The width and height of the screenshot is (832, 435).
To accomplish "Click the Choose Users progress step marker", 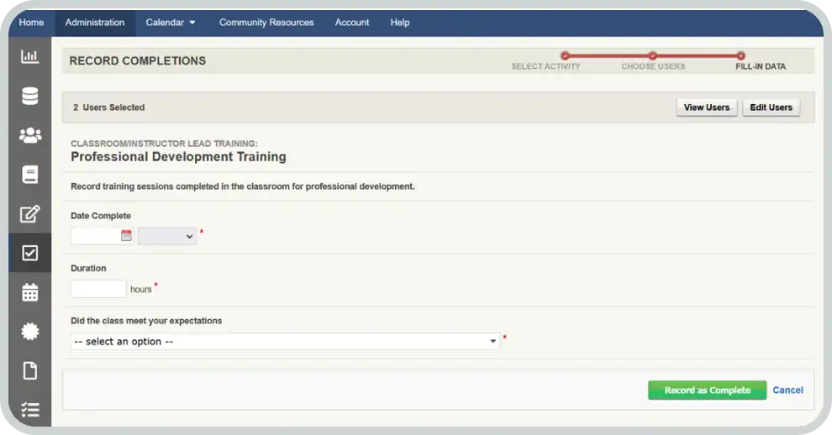I will click(653, 56).
